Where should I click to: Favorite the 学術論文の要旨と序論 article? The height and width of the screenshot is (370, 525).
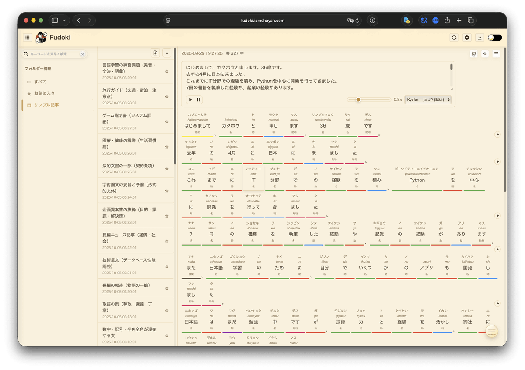click(x=167, y=191)
